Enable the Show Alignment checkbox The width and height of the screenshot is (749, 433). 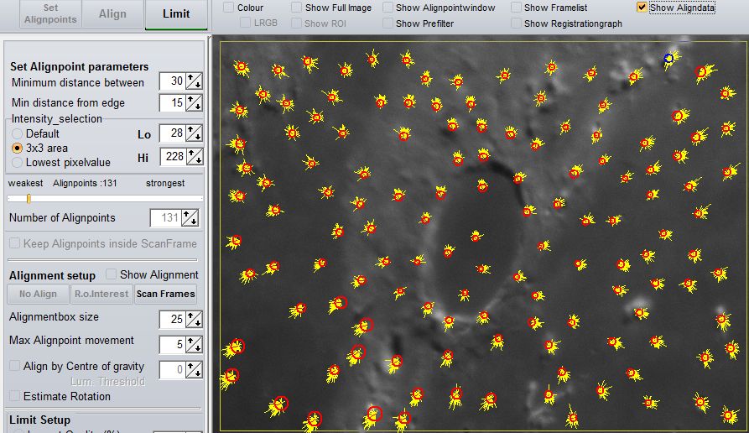pyautogui.click(x=111, y=274)
